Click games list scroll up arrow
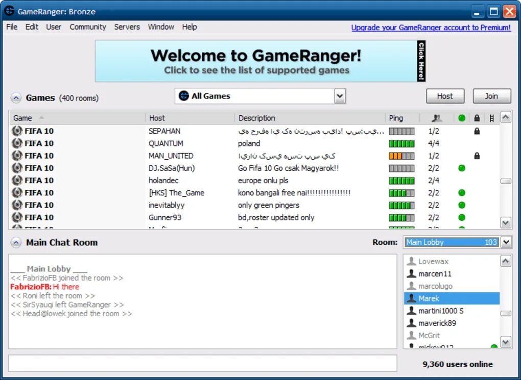 coord(506,117)
